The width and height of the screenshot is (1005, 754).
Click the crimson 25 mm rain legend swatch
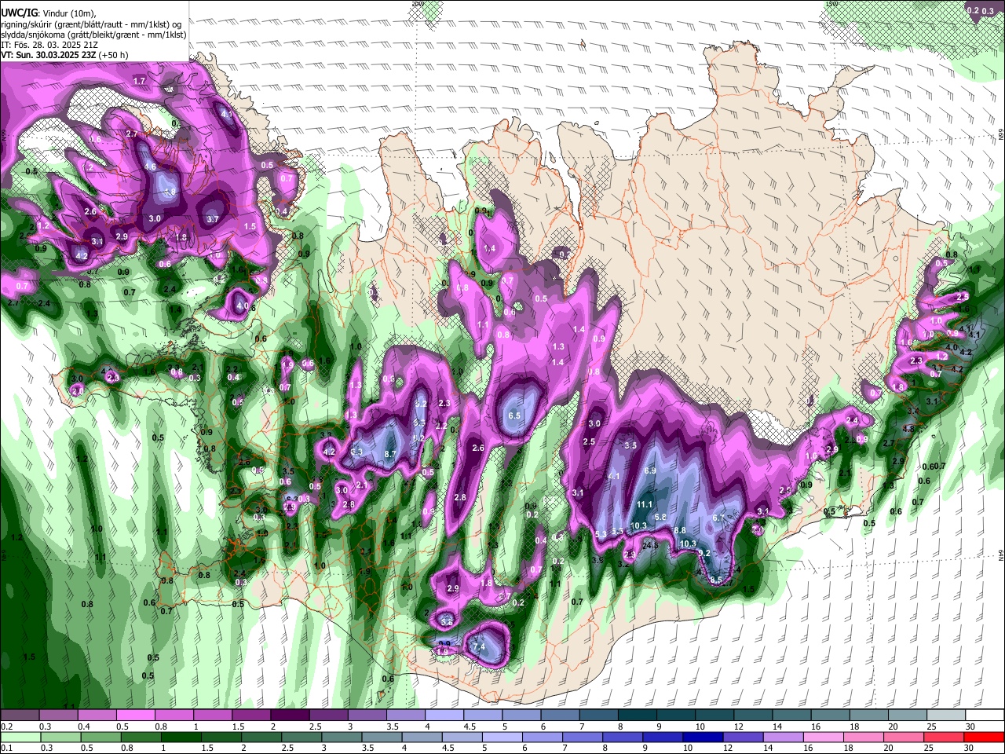[x=943, y=737]
